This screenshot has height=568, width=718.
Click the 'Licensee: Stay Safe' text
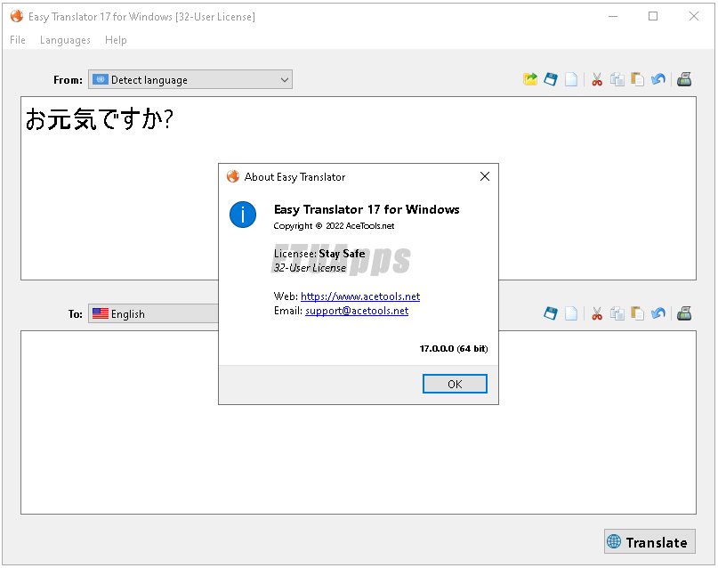click(319, 254)
